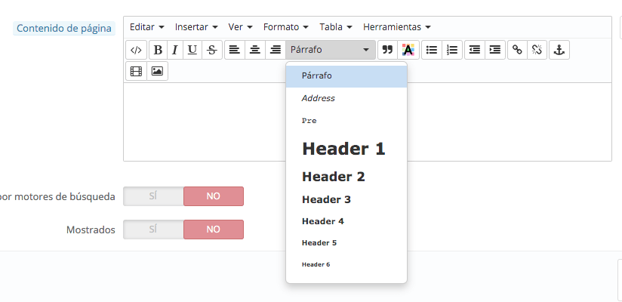Viewport: 622px width, 302px height.
Task: Toggle underline formatting
Action: pyautogui.click(x=192, y=50)
